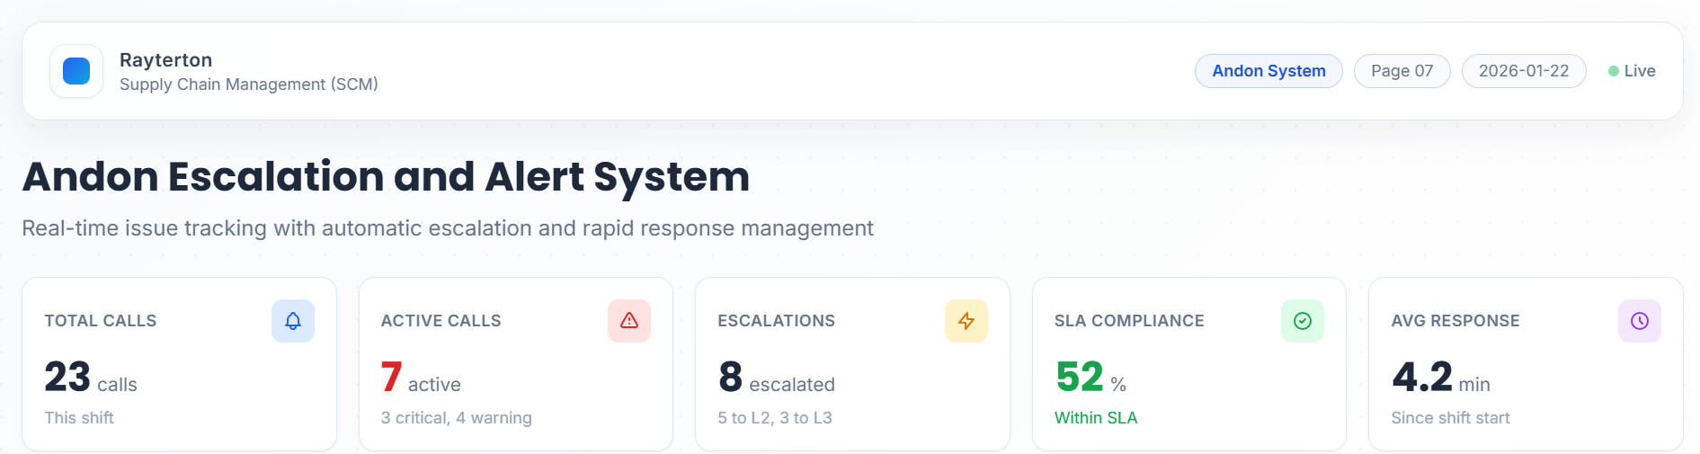Open the SLA Compliance card

pyautogui.click(x=1188, y=364)
